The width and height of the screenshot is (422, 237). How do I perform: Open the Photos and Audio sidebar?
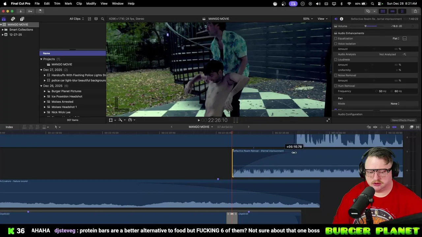(x=13, y=19)
